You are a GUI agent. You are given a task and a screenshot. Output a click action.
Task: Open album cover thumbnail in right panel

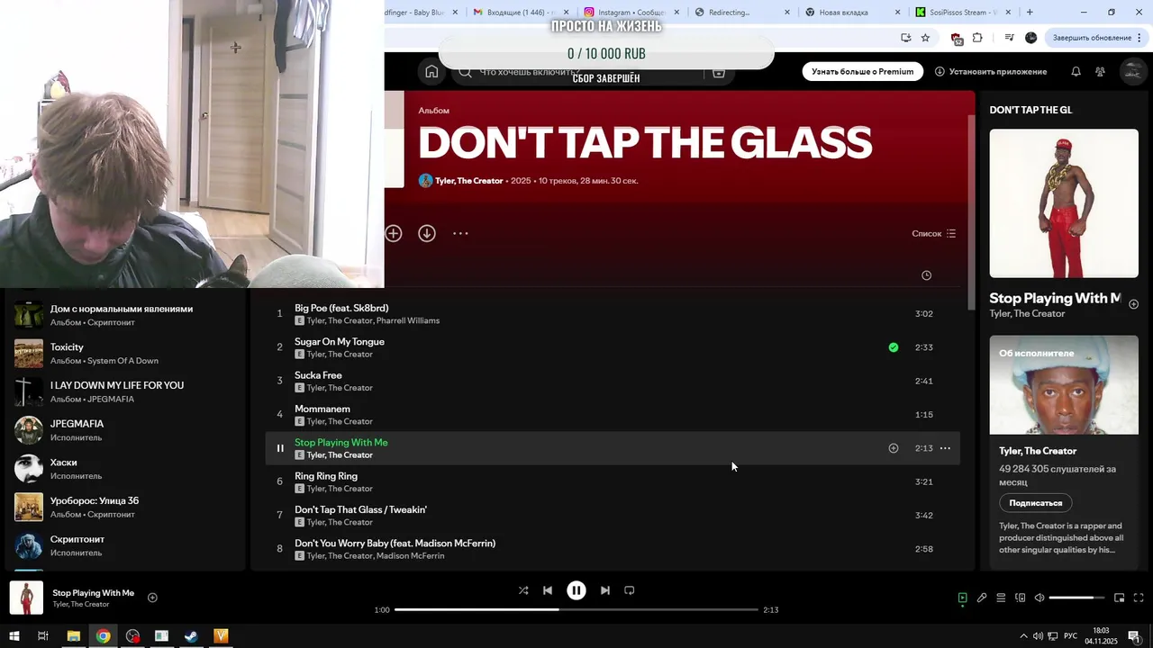[1064, 203]
